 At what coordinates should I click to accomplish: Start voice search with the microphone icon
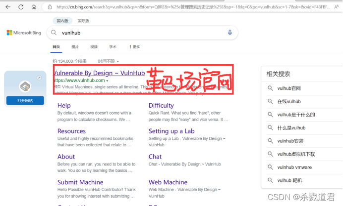point(230,33)
